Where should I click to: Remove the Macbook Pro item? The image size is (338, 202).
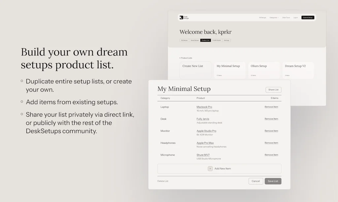coord(271,107)
